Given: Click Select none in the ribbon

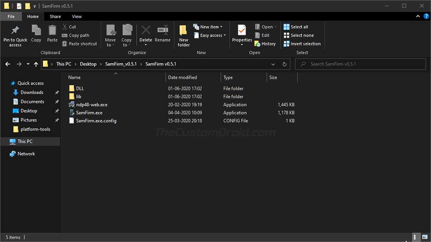Looking at the screenshot, I should click(x=299, y=35).
